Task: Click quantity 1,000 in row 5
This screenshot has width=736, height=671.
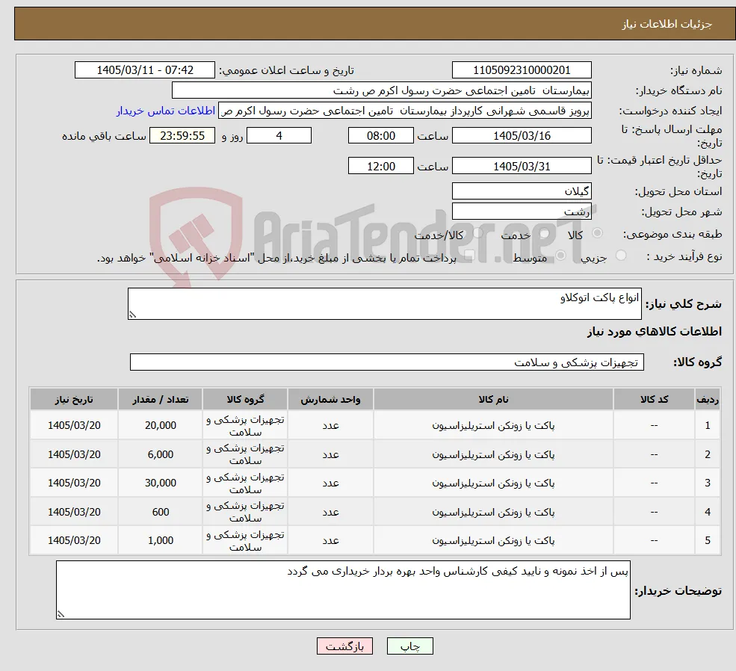Action: pos(160,540)
